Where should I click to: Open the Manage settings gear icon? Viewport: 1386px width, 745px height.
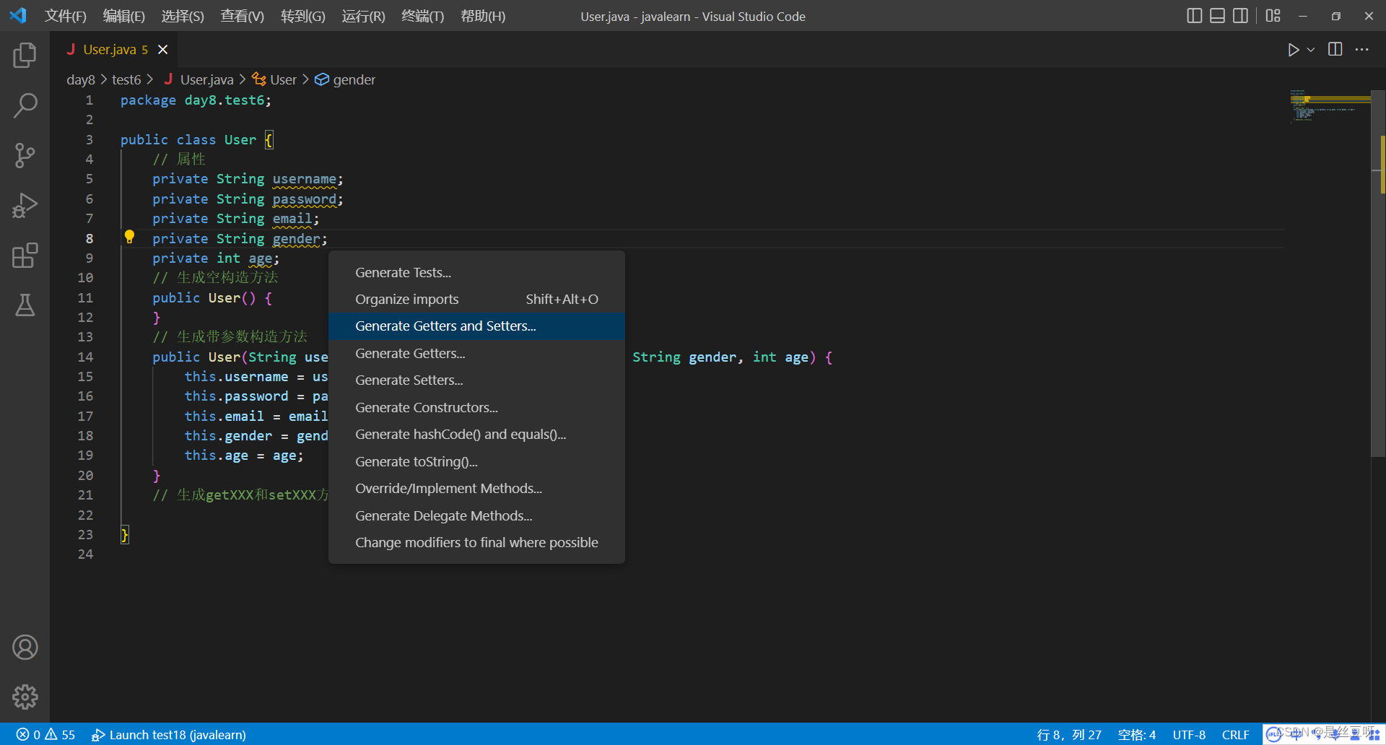pos(25,697)
